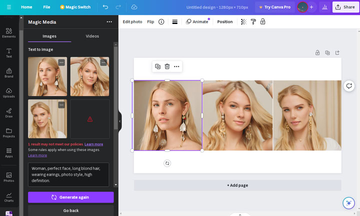The height and width of the screenshot is (216, 360).
Task: Open Magic Switch menu
Action: click(x=75, y=7)
